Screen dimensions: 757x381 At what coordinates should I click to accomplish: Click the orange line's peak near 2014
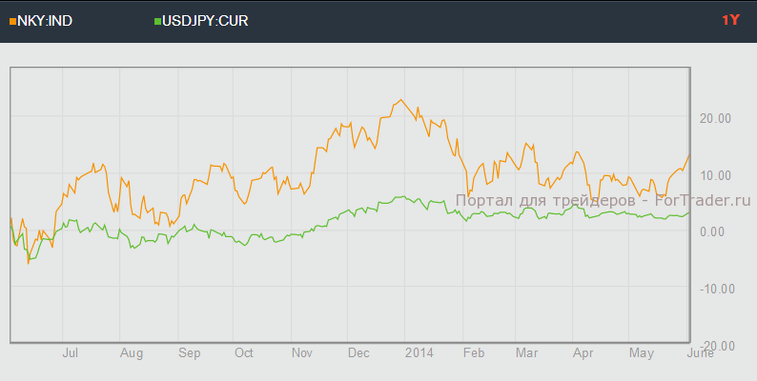click(x=400, y=100)
